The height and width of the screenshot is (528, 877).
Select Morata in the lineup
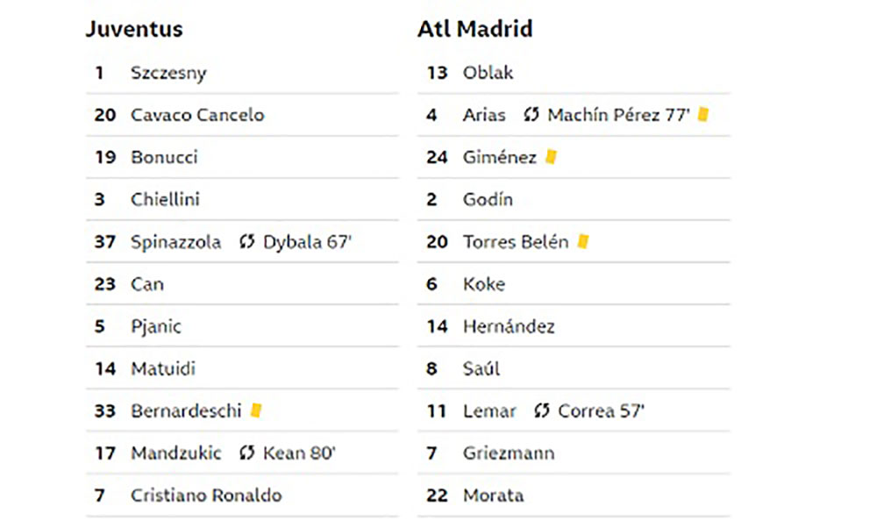tap(493, 496)
